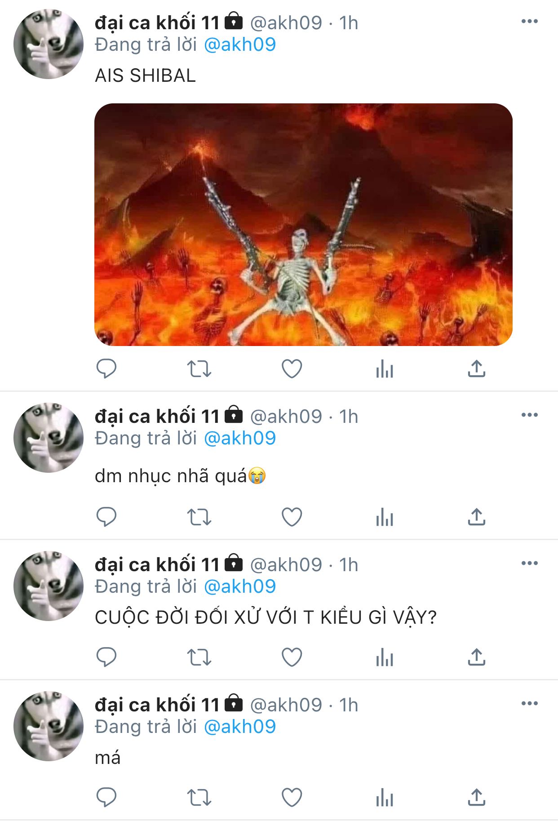558x821 pixels.
Task: Reply to the 'CUỘC ĐỜI ĐỐI XỬ' tweet
Action: pos(106,657)
